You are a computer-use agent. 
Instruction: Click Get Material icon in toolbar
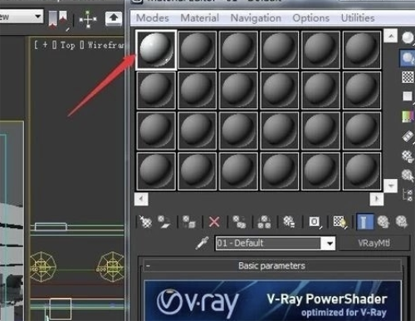[x=145, y=222]
